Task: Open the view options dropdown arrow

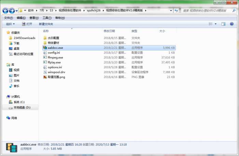Action: coord(215,24)
